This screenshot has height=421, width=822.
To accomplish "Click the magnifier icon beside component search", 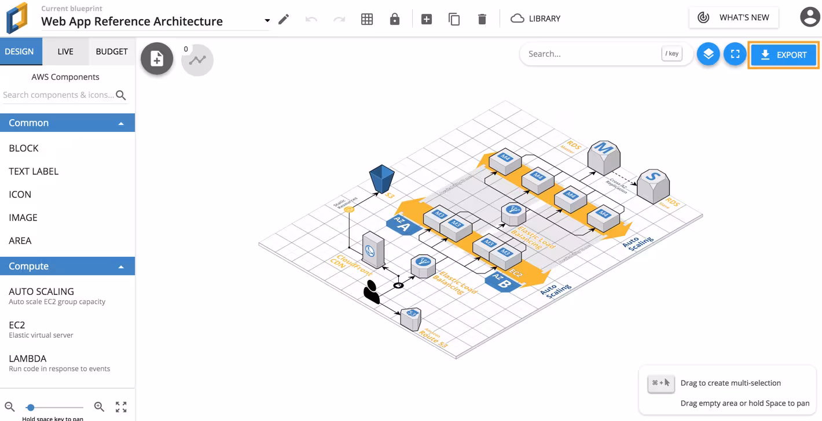I will coord(121,95).
